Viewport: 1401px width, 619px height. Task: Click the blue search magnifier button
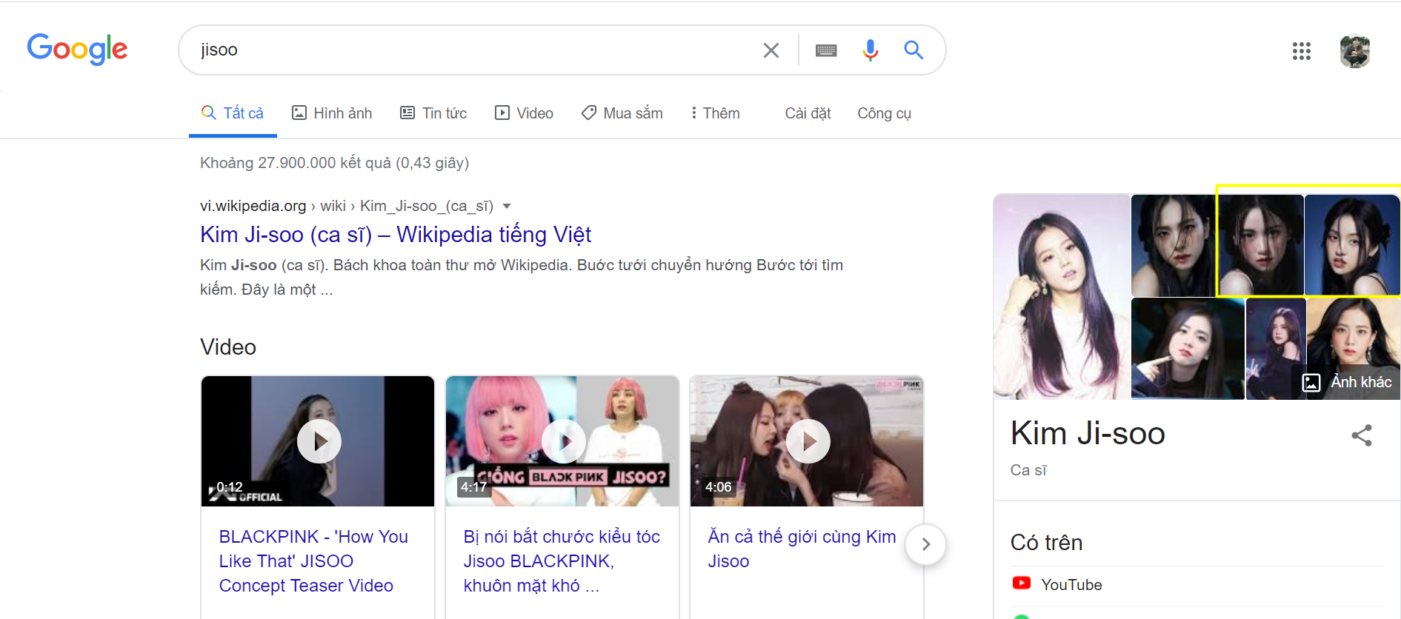click(914, 50)
